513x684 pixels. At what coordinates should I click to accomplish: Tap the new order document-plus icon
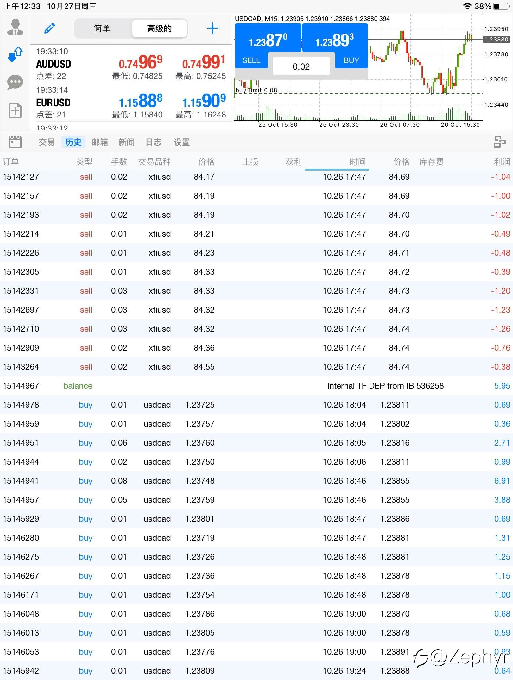click(x=15, y=110)
